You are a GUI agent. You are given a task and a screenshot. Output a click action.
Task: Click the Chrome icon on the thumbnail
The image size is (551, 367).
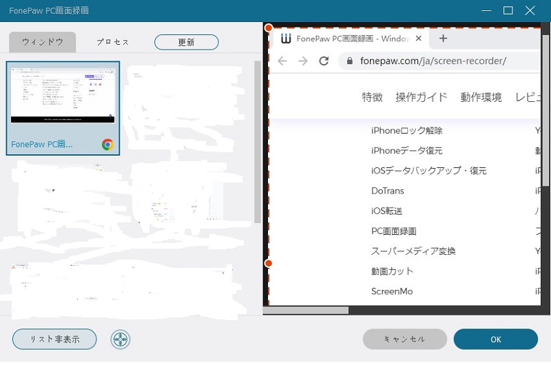[x=107, y=145]
